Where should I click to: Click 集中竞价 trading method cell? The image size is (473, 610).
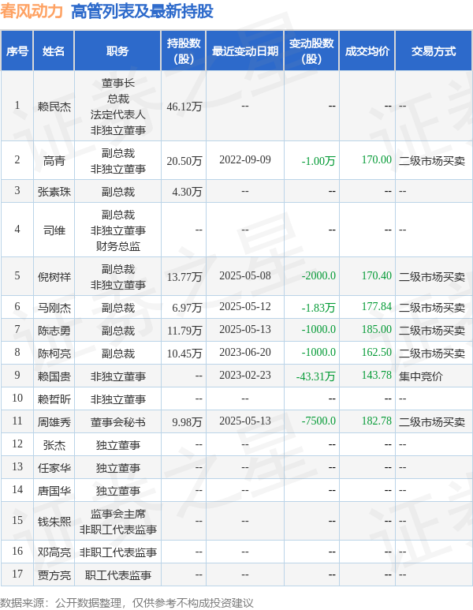click(420, 376)
